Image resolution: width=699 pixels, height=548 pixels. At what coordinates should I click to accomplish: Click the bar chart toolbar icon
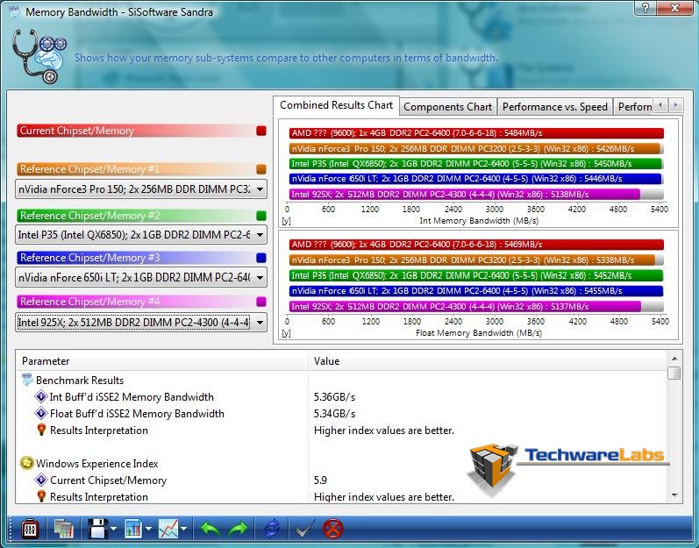point(133,529)
